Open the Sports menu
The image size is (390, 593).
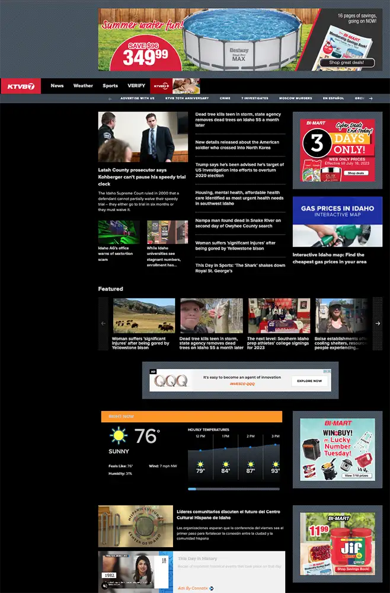click(x=110, y=86)
